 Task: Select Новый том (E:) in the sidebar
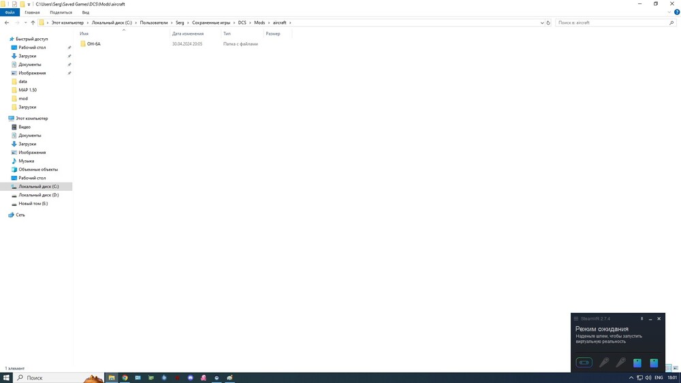(x=33, y=204)
